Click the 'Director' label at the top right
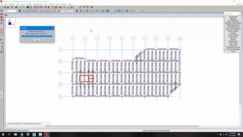Screen dimensions: 243x137 click(x=240, y=4)
